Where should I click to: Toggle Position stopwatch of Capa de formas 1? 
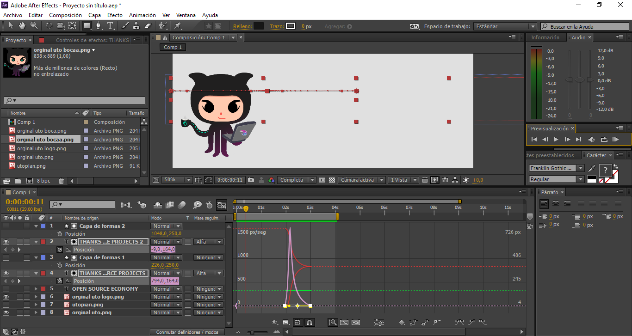(x=60, y=265)
